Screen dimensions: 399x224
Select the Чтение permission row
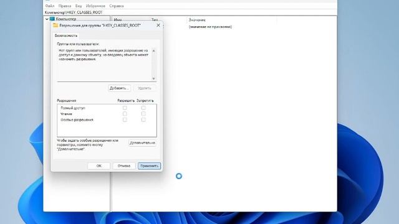coord(107,114)
